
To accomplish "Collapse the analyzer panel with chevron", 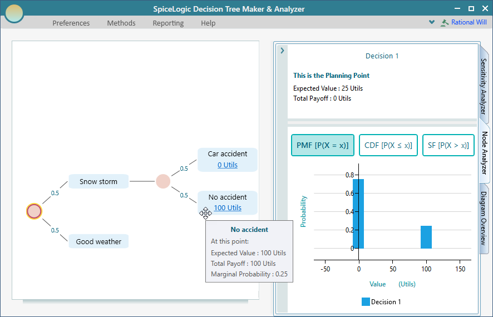I will click(x=282, y=51).
